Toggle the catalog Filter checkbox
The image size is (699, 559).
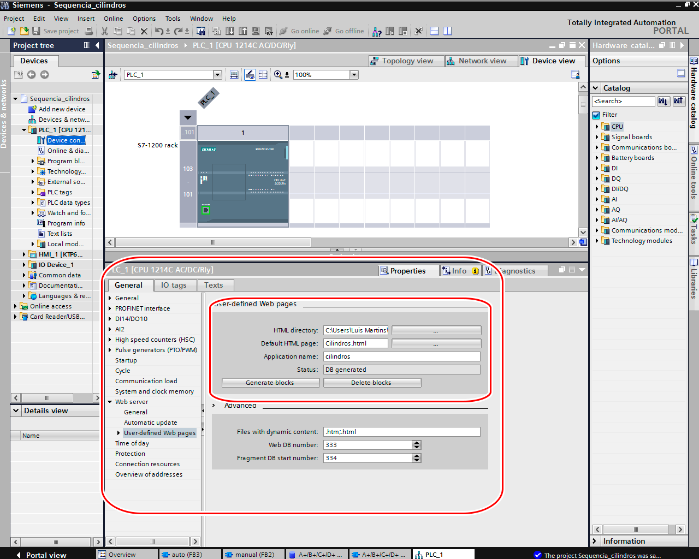click(x=596, y=115)
